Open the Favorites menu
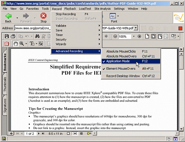Image resolution: width=185 pixels, height=142 pixels. click(x=32, y=9)
